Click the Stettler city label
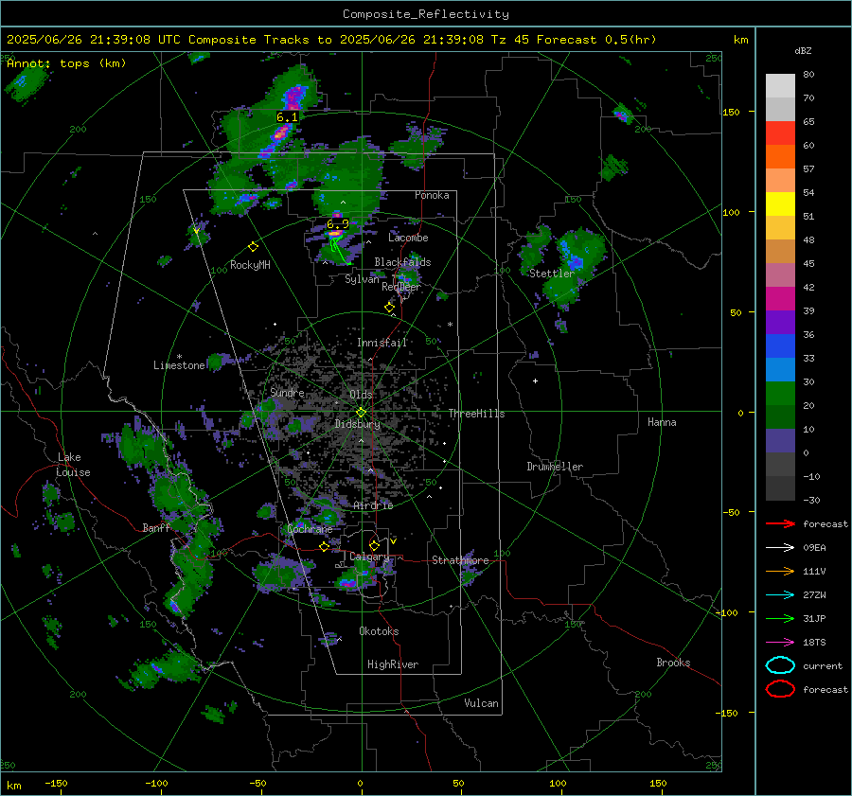 [552, 274]
